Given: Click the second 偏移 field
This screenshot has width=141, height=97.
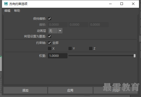Looking at the screenshot, I should (78, 25).
